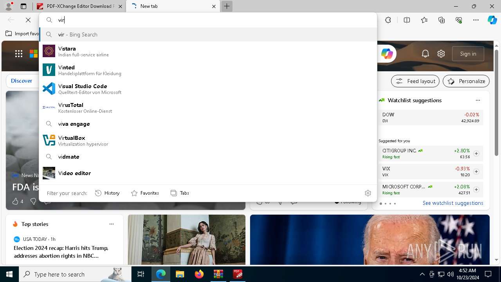Image resolution: width=501 pixels, height=282 pixels.
Task: Click the Personalize button
Action: click(x=466, y=81)
